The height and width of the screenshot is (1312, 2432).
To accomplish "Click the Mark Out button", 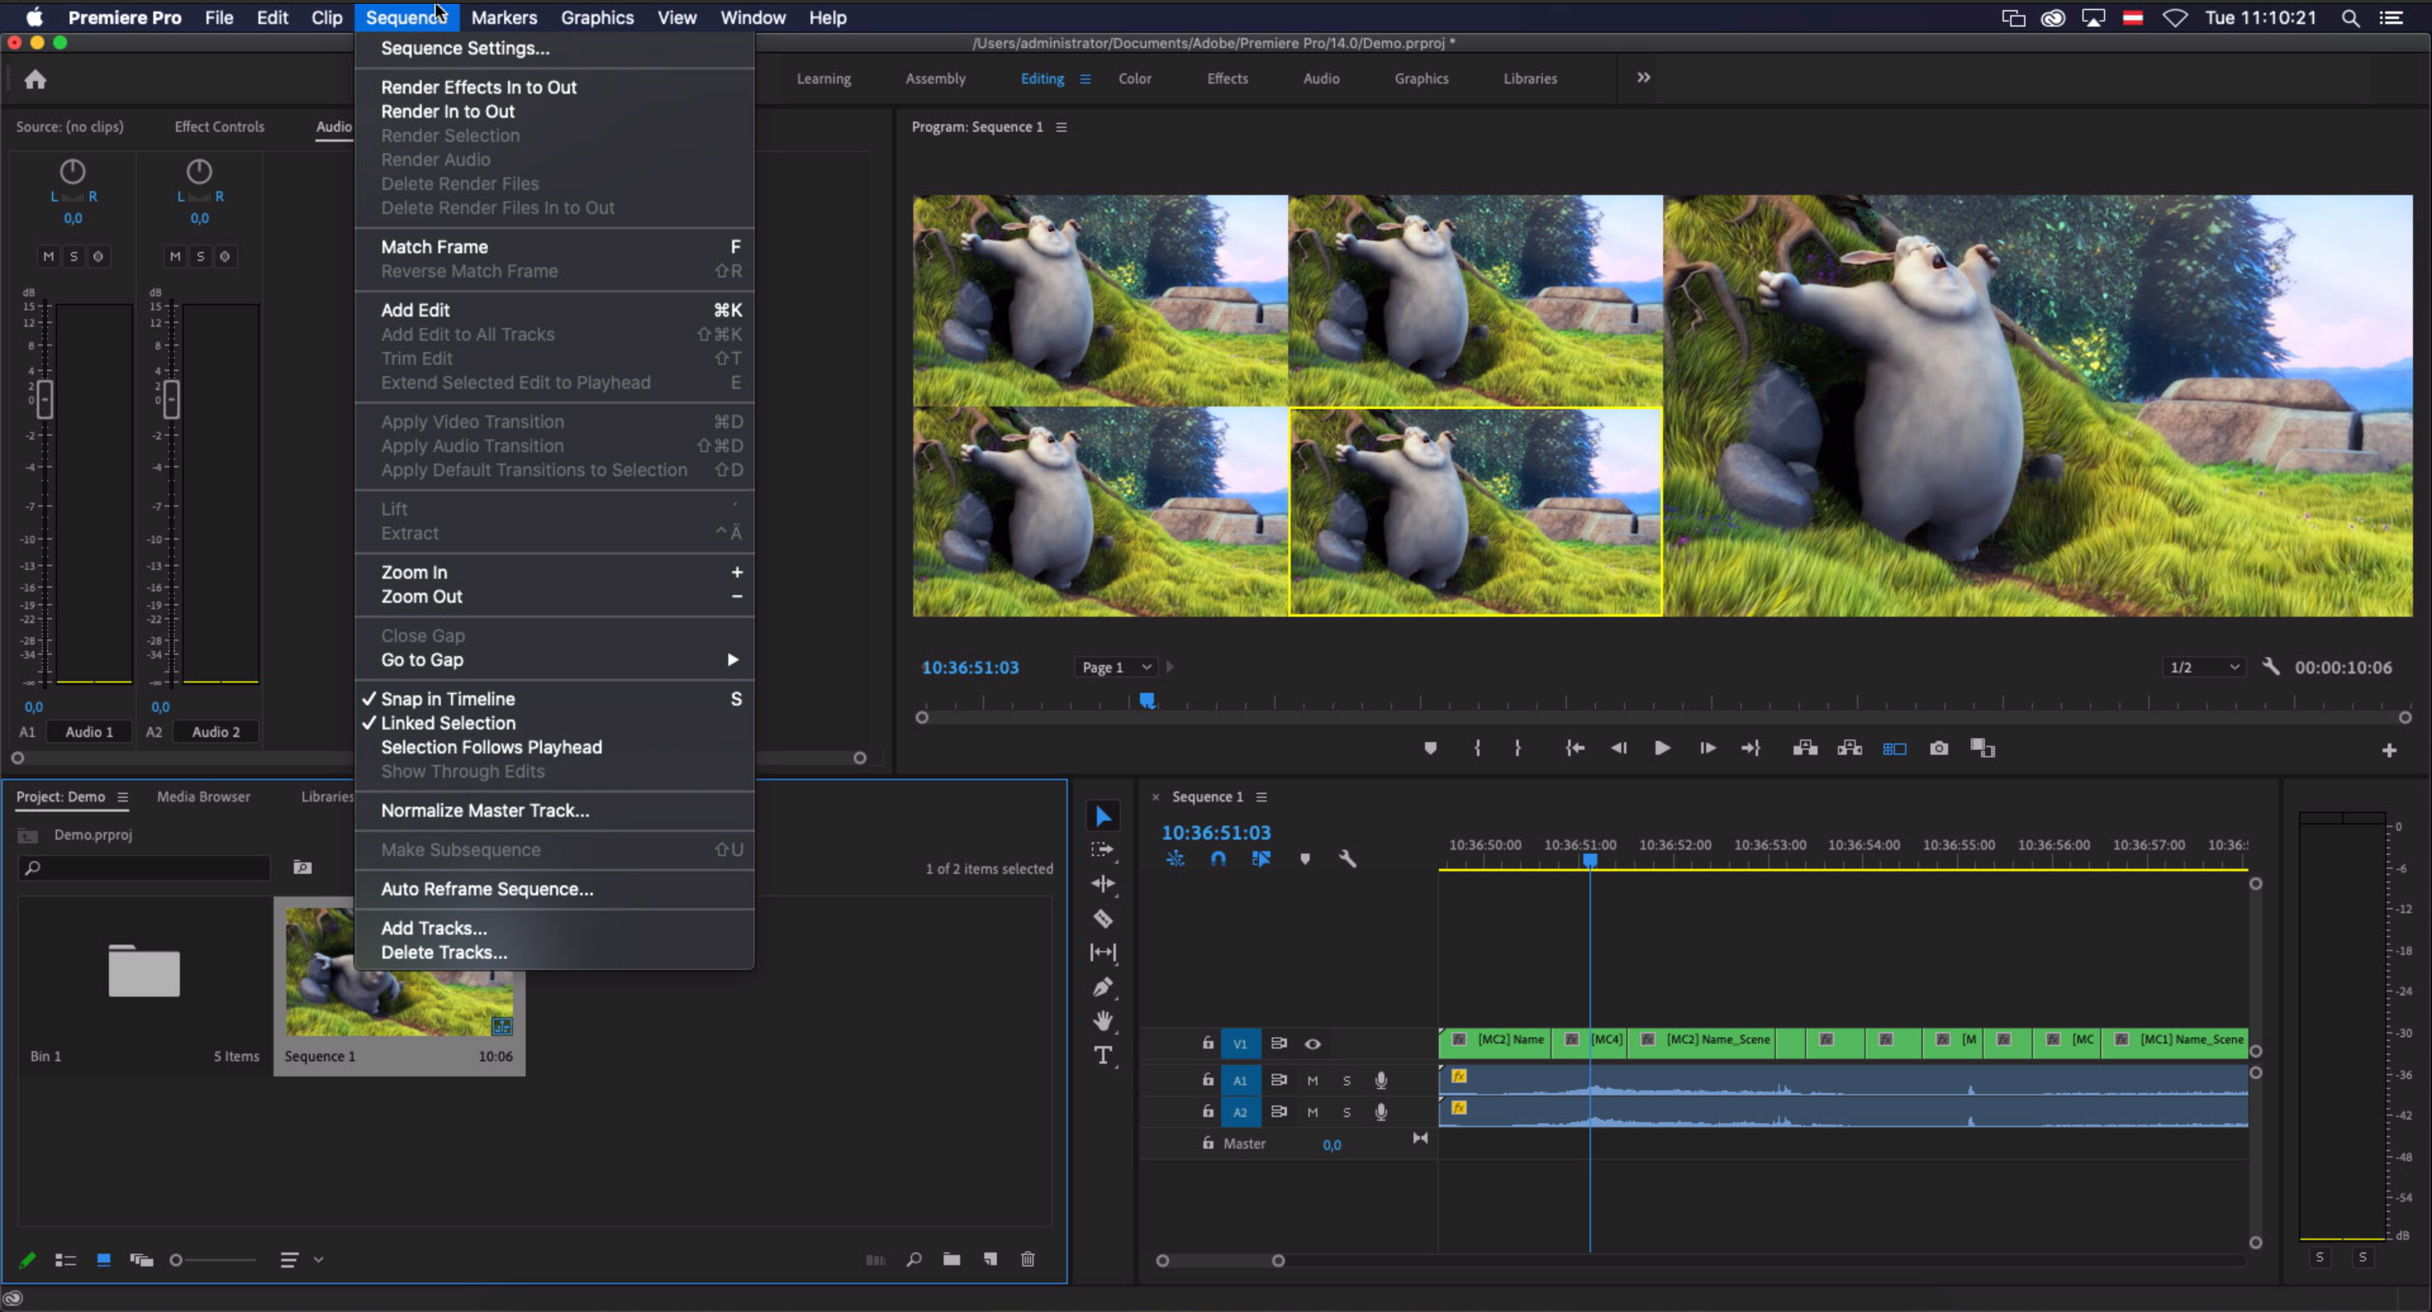I will (1517, 748).
